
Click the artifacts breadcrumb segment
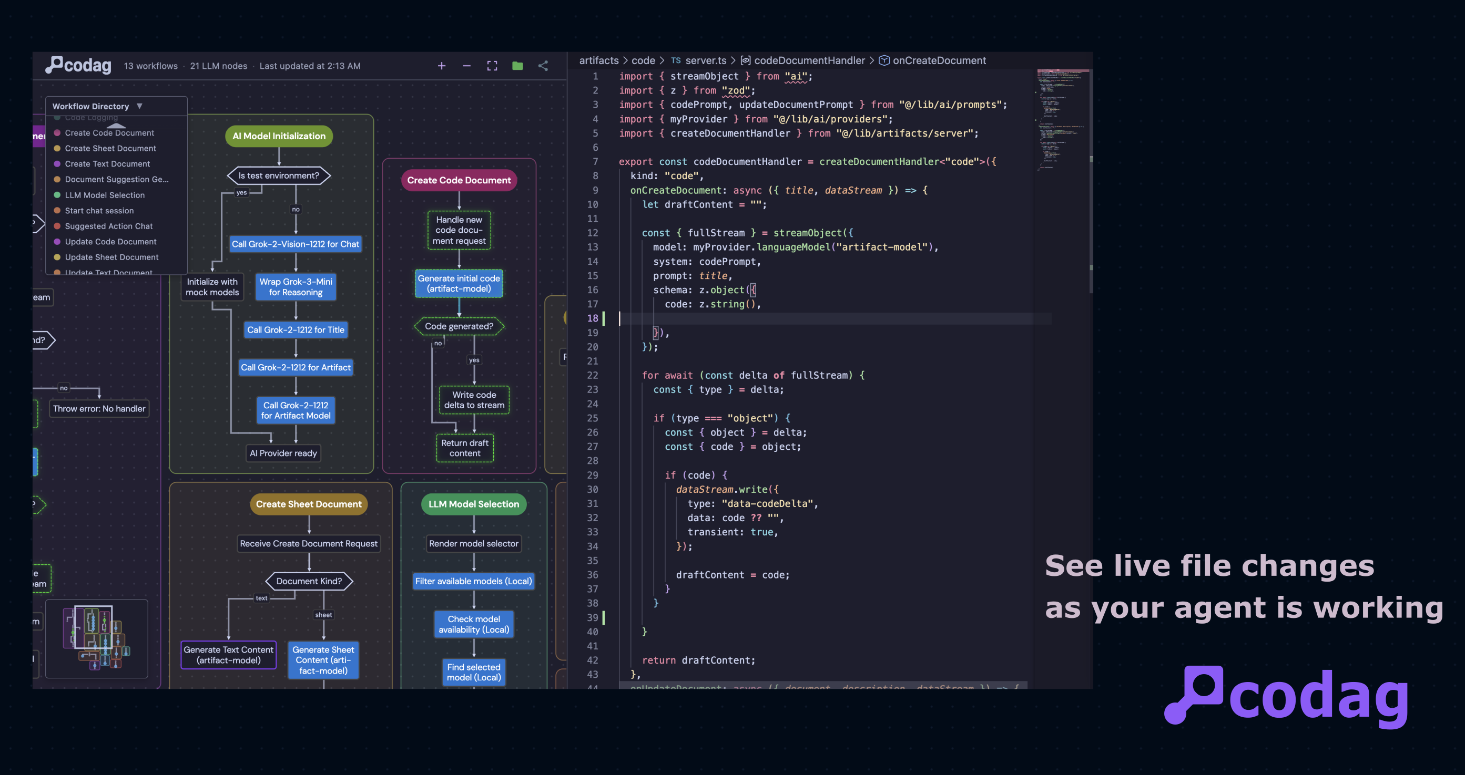(598, 60)
